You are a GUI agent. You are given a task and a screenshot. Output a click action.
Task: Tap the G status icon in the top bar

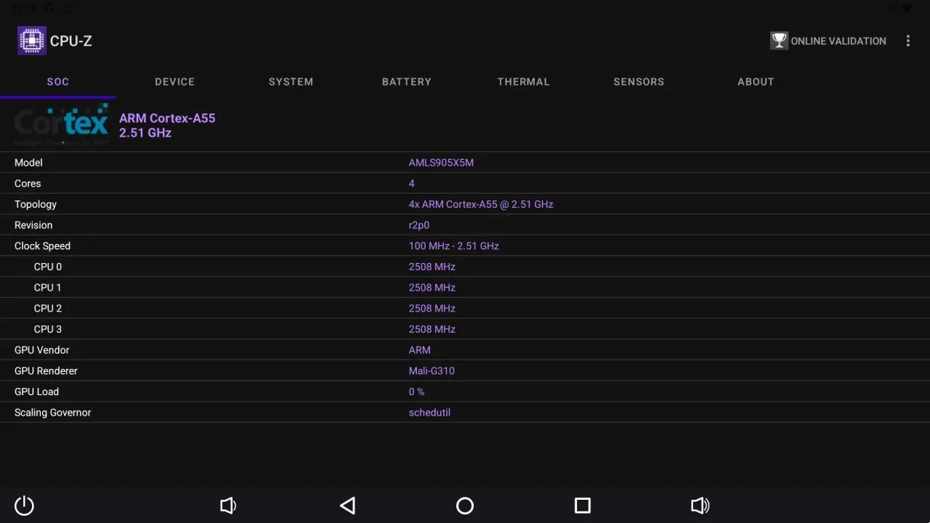[48, 8]
